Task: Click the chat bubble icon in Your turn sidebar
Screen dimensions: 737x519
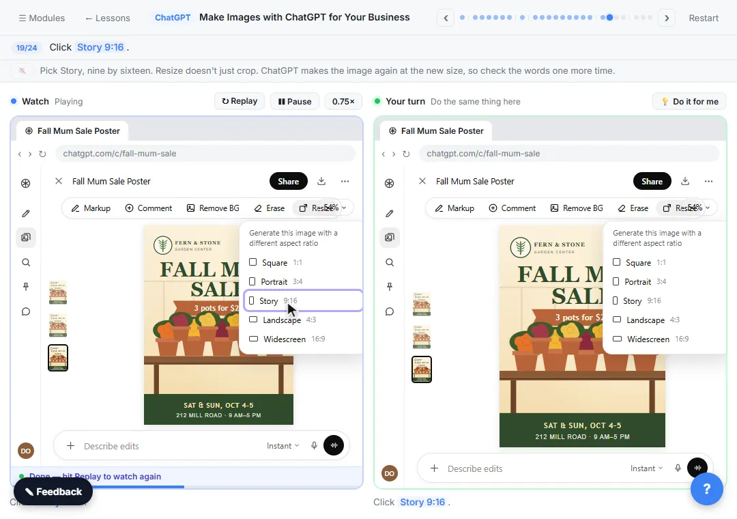Action: pyautogui.click(x=389, y=311)
